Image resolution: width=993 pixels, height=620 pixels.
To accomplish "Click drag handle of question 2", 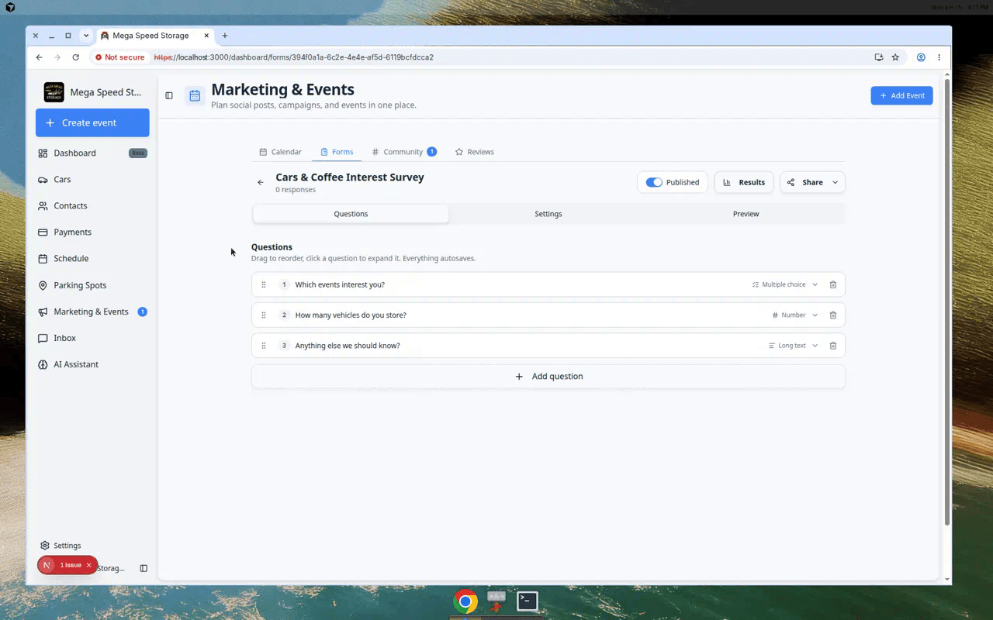I will 264,315.
